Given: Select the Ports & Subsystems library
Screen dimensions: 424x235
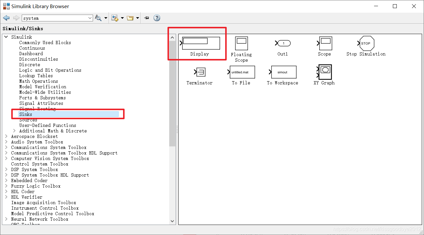Looking at the screenshot, I should pyautogui.click(x=42, y=98).
